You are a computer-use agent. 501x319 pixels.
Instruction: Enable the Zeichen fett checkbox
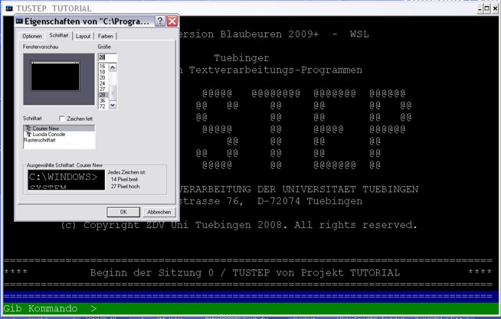(63, 119)
